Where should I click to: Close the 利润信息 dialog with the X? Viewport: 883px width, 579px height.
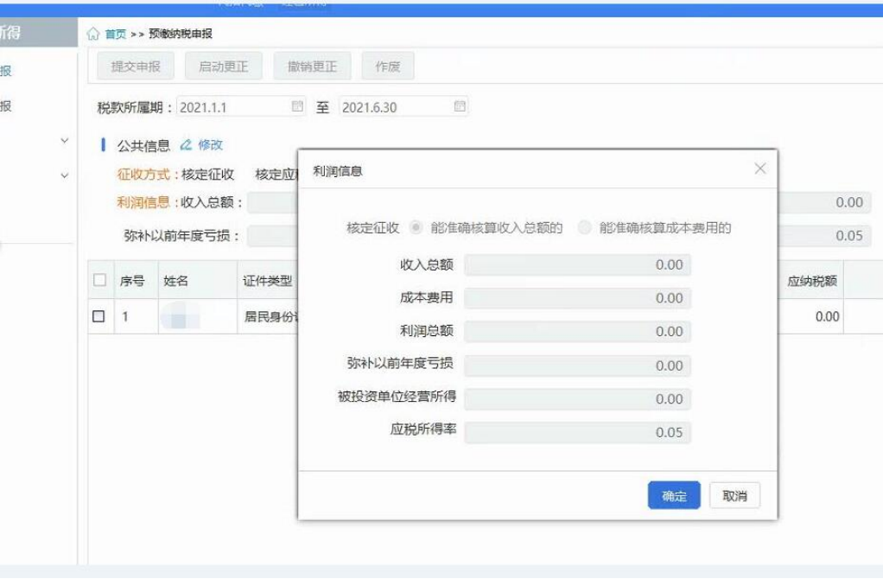point(759,169)
